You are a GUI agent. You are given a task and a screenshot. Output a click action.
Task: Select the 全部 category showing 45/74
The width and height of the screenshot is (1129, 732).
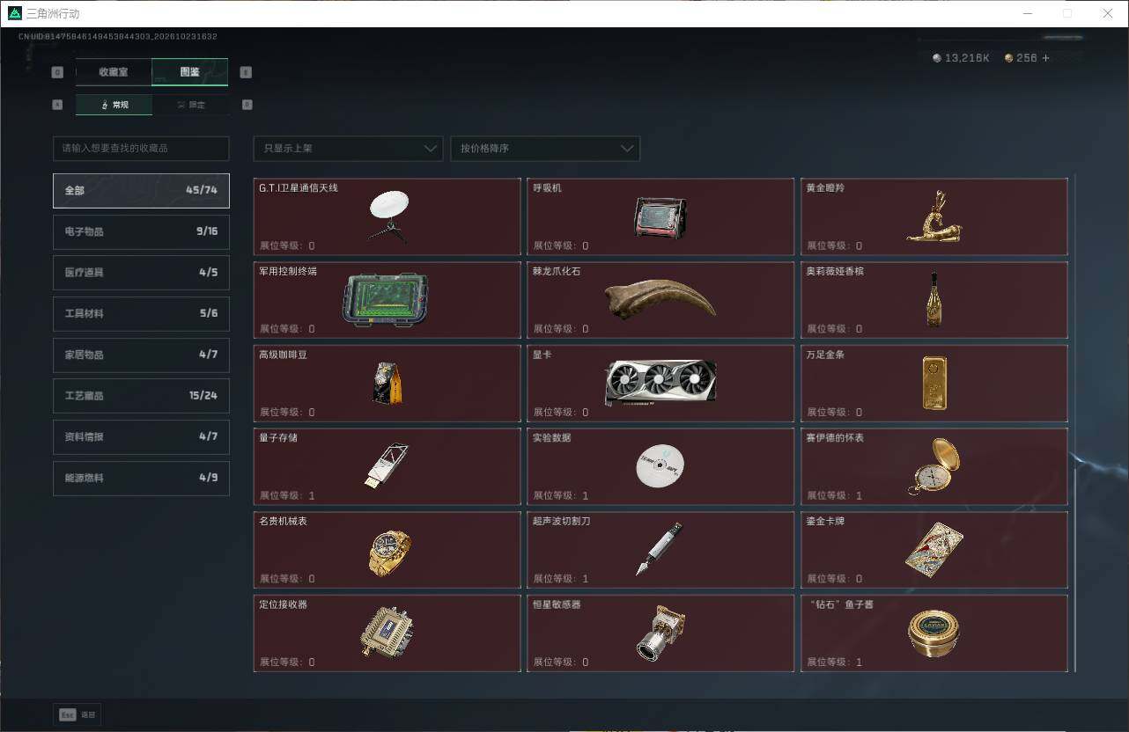pyautogui.click(x=141, y=190)
